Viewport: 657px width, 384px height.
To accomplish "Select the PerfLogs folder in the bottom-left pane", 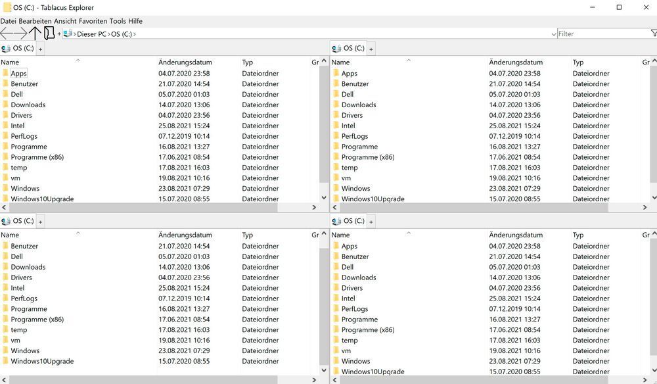I will click(x=23, y=299).
